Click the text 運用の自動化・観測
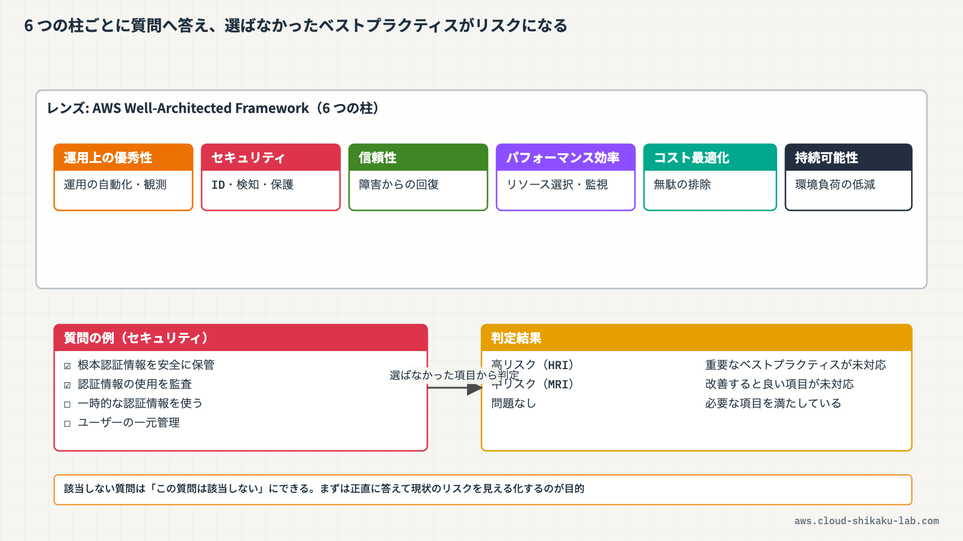The height and width of the screenshot is (541, 963). (x=115, y=185)
